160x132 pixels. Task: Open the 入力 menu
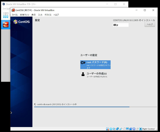(x=40, y=15)
